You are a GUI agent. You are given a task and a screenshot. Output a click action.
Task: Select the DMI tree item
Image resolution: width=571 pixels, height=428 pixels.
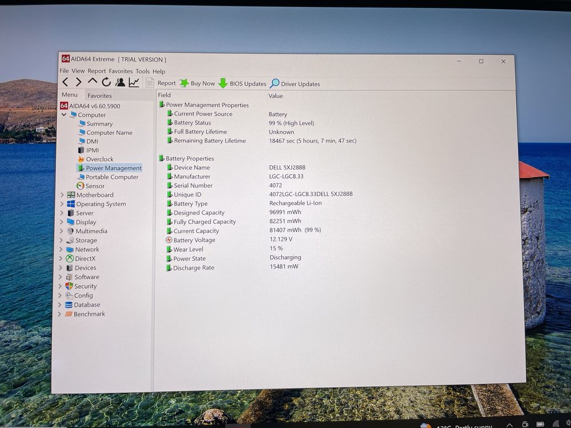click(89, 141)
